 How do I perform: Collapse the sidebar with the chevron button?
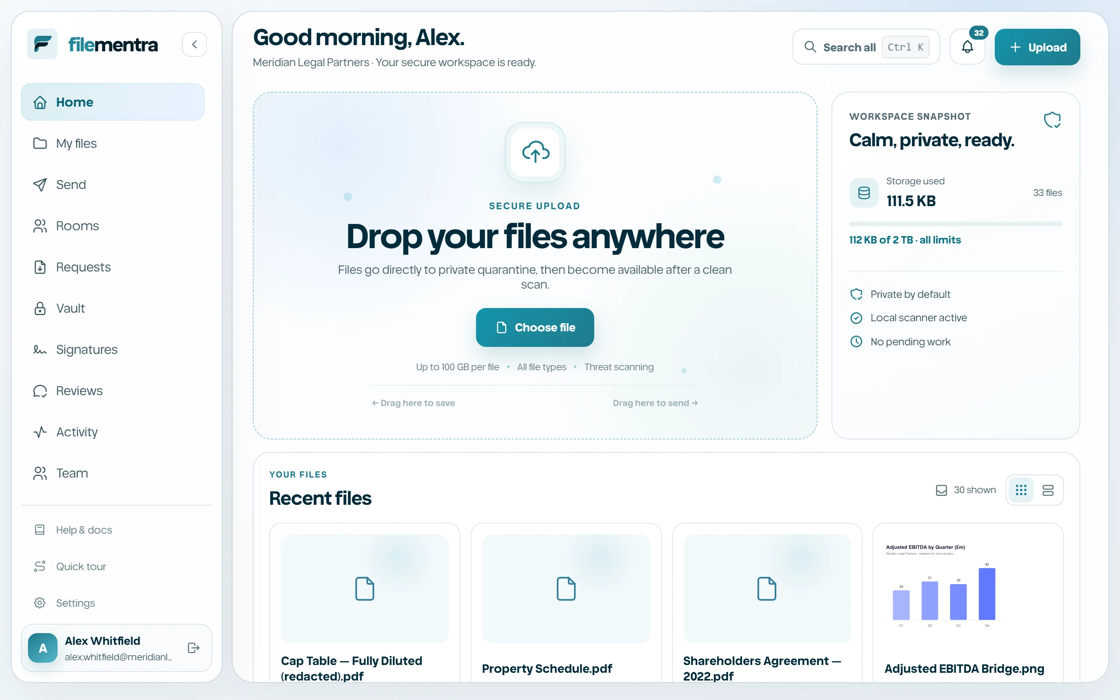(194, 44)
